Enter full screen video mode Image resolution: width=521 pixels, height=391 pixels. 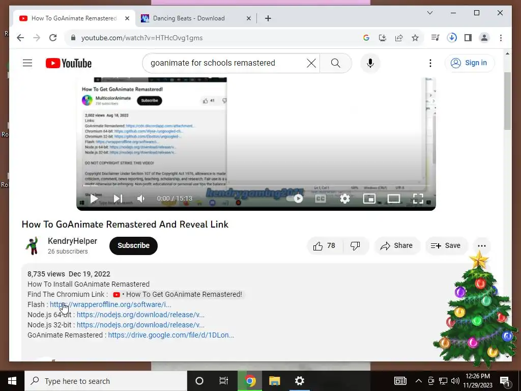[x=418, y=199]
